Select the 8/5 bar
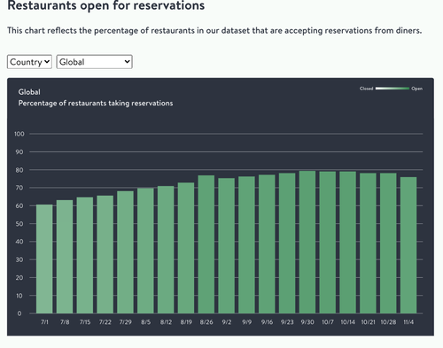Image resolution: width=443 pixels, height=348 pixels. (x=145, y=251)
